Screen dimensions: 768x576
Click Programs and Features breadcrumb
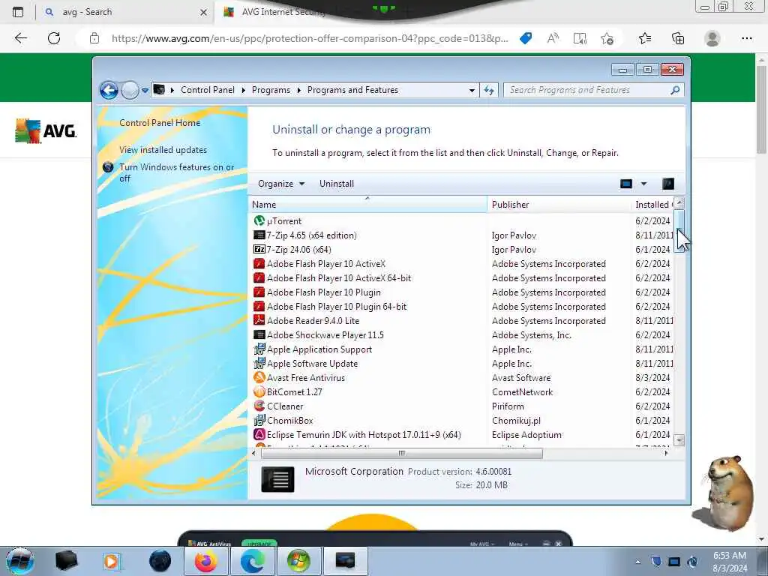[x=352, y=90]
